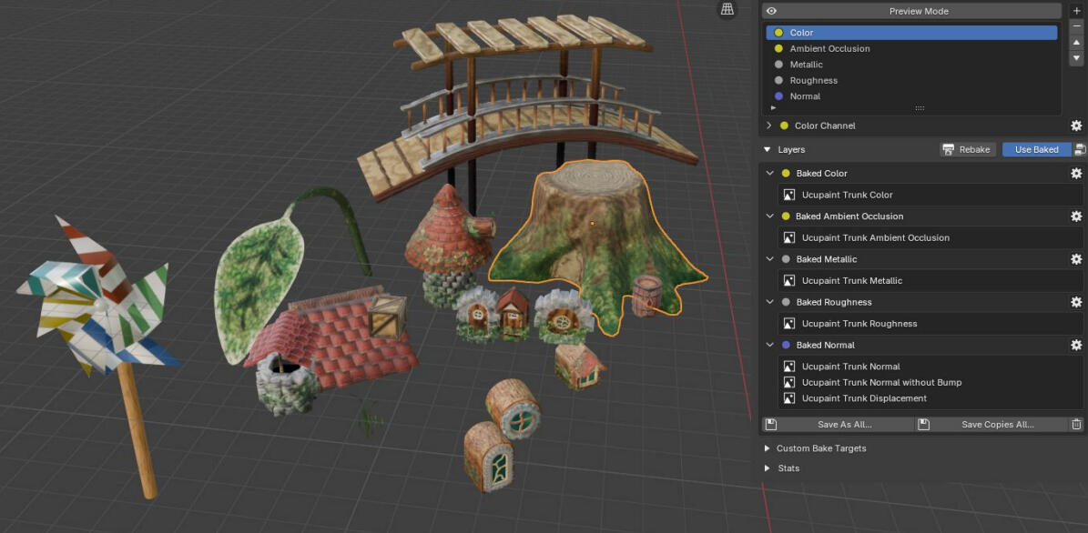This screenshot has width=1088, height=533.
Task: Open Baked Color gear settings
Action: pos(1076,174)
